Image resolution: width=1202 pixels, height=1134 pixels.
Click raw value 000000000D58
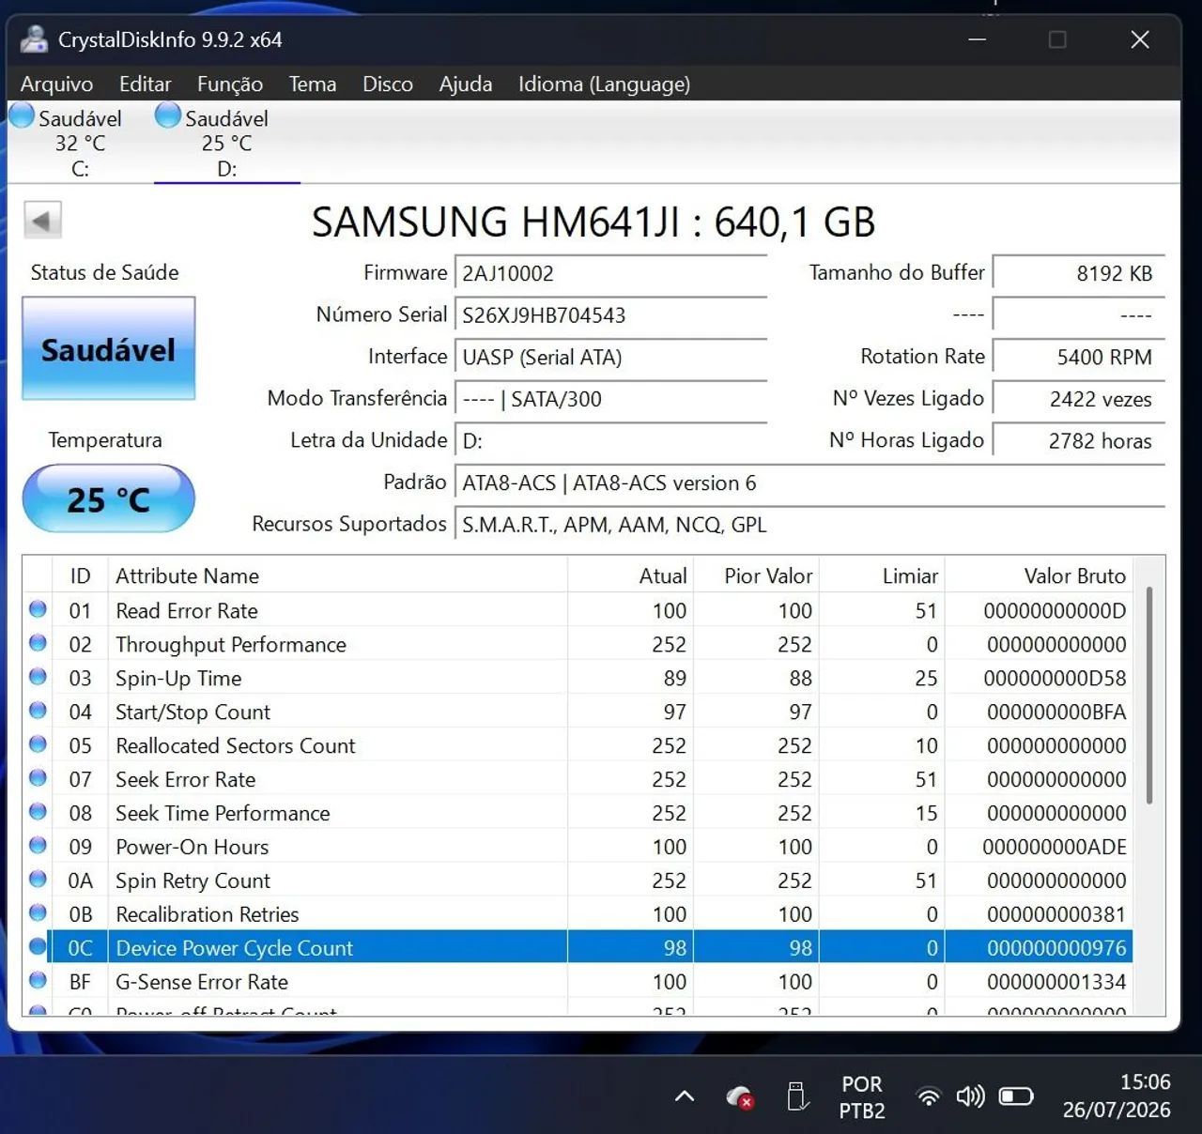pos(1055,679)
